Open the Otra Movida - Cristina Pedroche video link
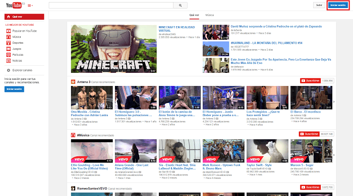The width and height of the screenshot is (353, 196). point(89,114)
